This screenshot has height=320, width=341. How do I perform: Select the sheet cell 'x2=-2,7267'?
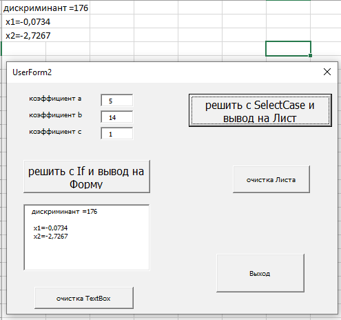pyautogui.click(x=45, y=35)
